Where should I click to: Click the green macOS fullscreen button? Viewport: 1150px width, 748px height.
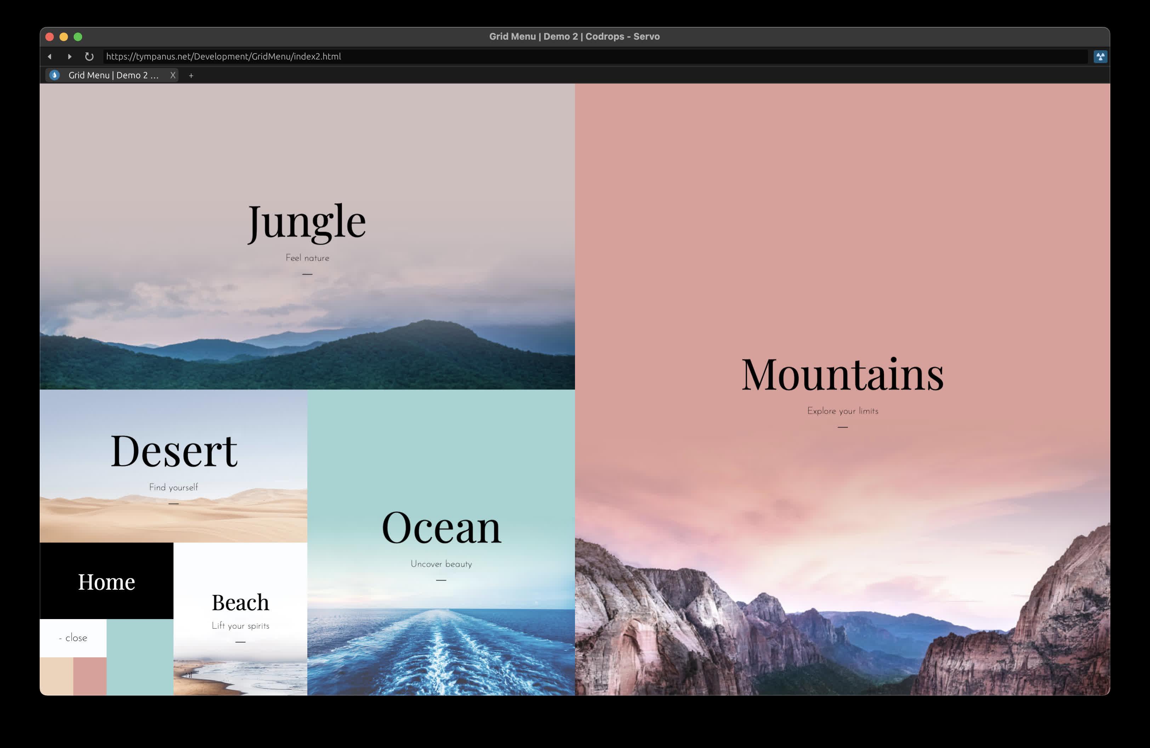click(78, 37)
